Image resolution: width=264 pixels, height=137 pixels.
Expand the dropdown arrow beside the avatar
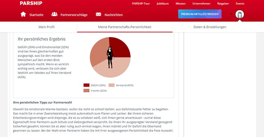point(232,14)
